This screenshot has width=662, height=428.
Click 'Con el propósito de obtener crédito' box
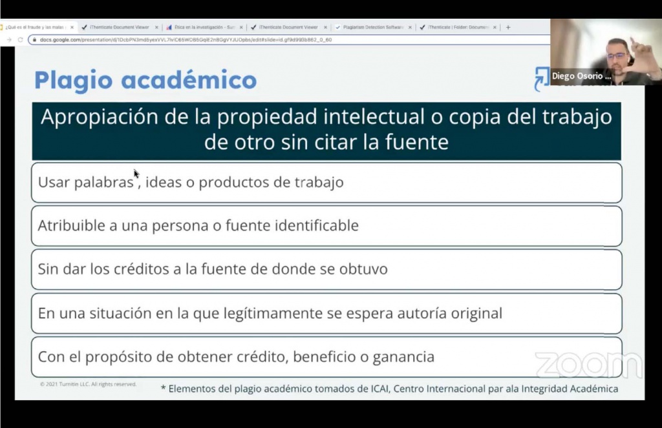(326, 357)
